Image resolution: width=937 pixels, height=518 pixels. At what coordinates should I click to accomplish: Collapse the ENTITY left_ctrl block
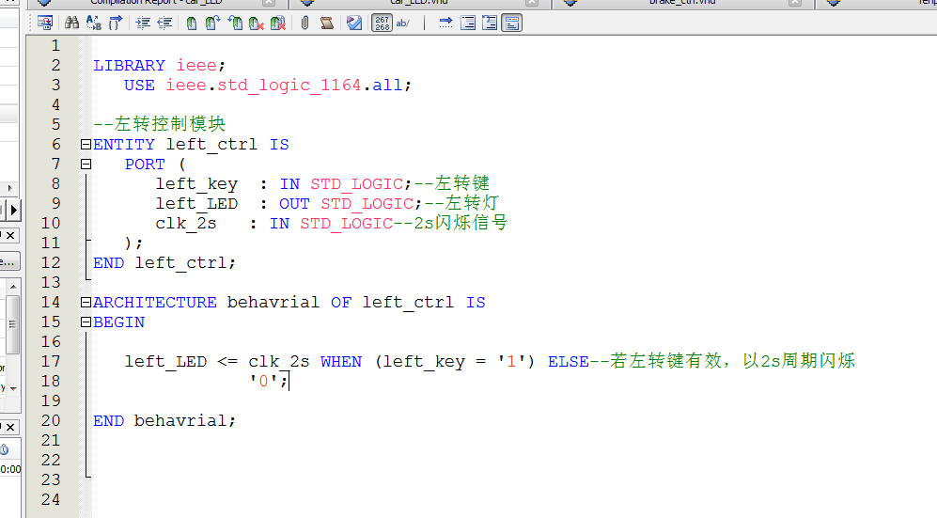[86, 145]
